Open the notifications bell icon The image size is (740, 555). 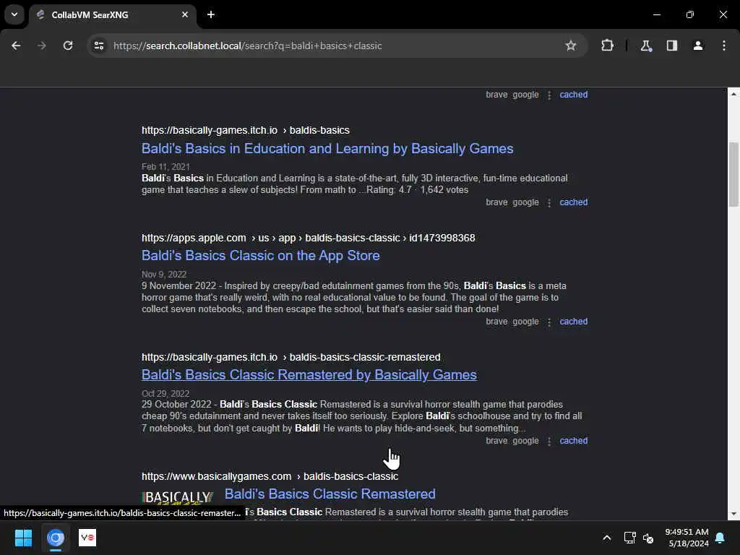(x=720, y=538)
